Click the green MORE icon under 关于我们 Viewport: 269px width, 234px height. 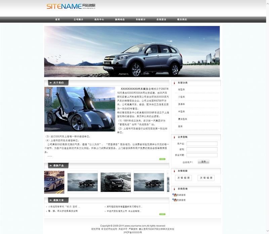click(162, 159)
